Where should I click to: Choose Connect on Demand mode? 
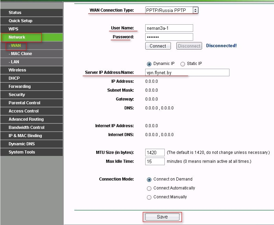[149, 180]
